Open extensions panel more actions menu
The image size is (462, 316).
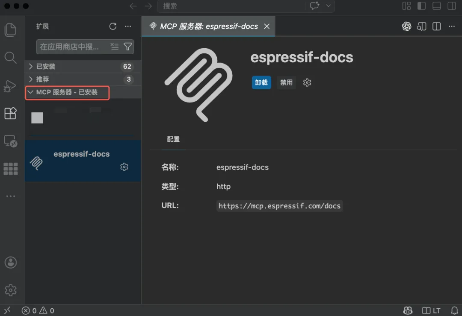tap(128, 26)
